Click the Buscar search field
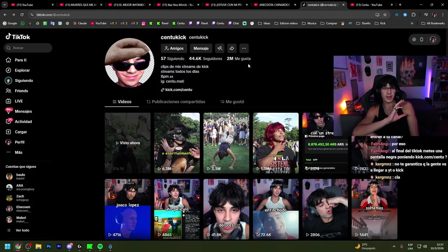Viewport: 448px width, 252px height. 28,48
